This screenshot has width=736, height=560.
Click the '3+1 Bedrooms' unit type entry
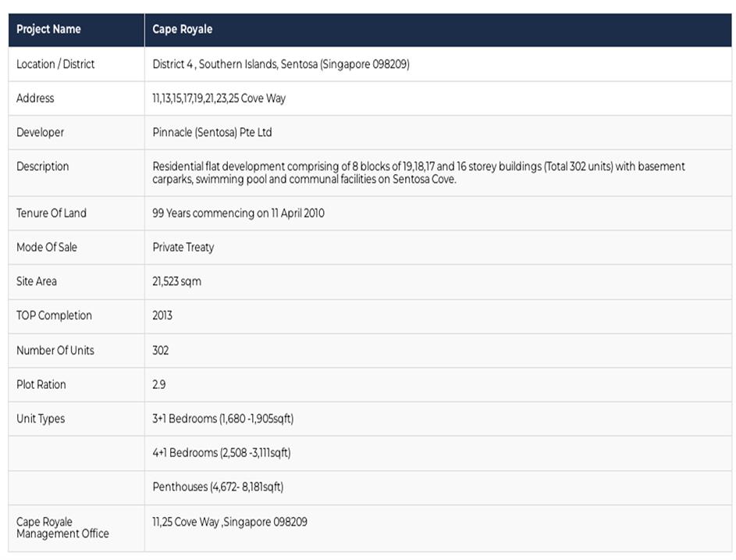(222, 419)
